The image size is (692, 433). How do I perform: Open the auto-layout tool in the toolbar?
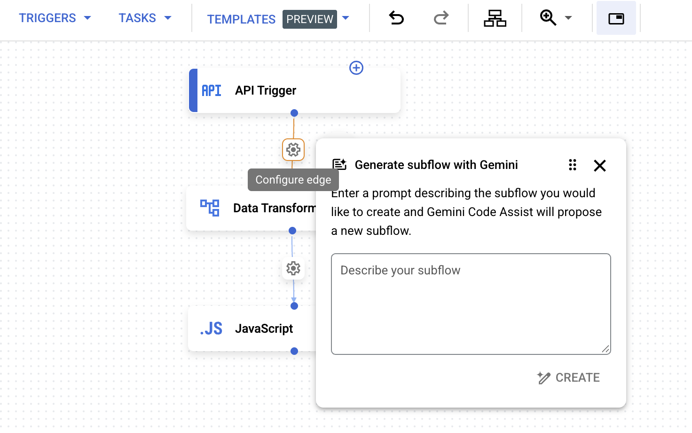(x=495, y=18)
